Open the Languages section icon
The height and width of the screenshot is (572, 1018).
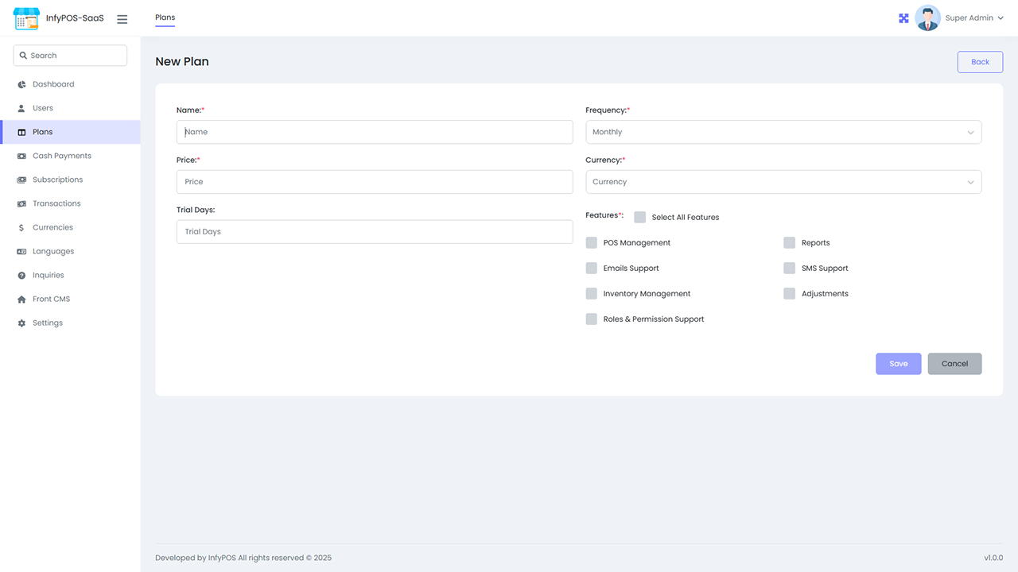[x=19, y=251]
